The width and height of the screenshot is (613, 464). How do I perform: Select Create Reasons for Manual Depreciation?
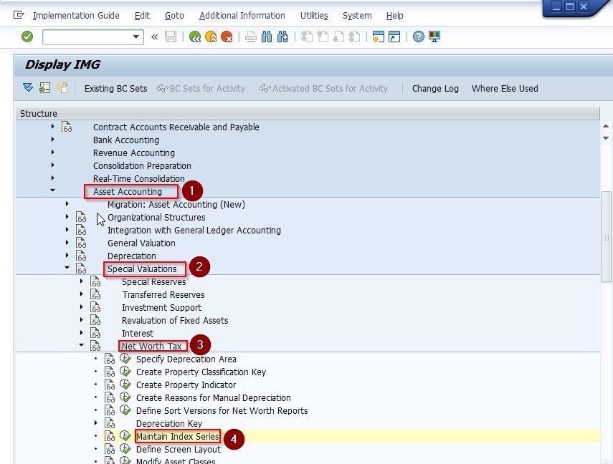(214, 397)
